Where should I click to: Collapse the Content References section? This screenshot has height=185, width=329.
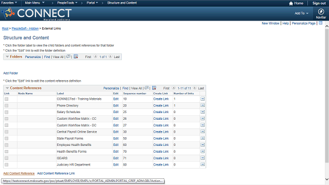point(7,88)
